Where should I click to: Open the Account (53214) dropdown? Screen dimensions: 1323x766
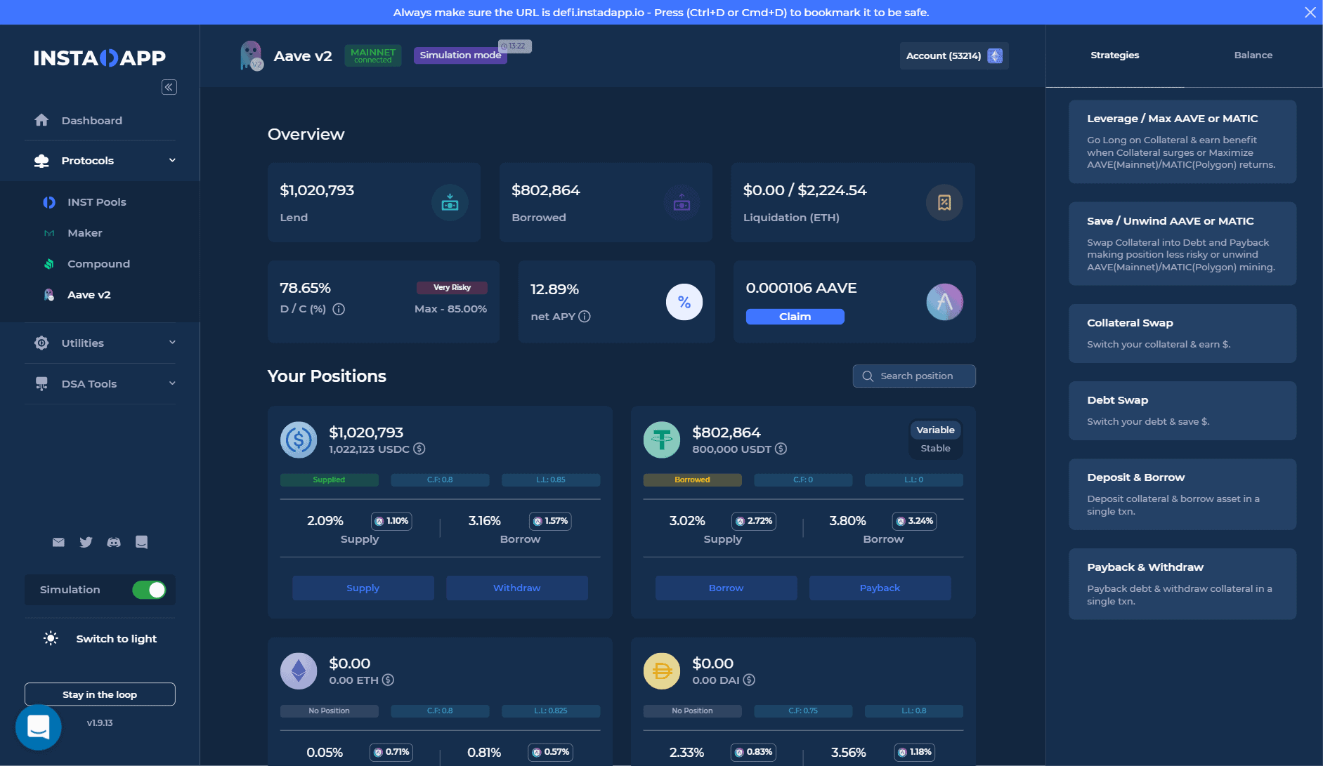(954, 55)
